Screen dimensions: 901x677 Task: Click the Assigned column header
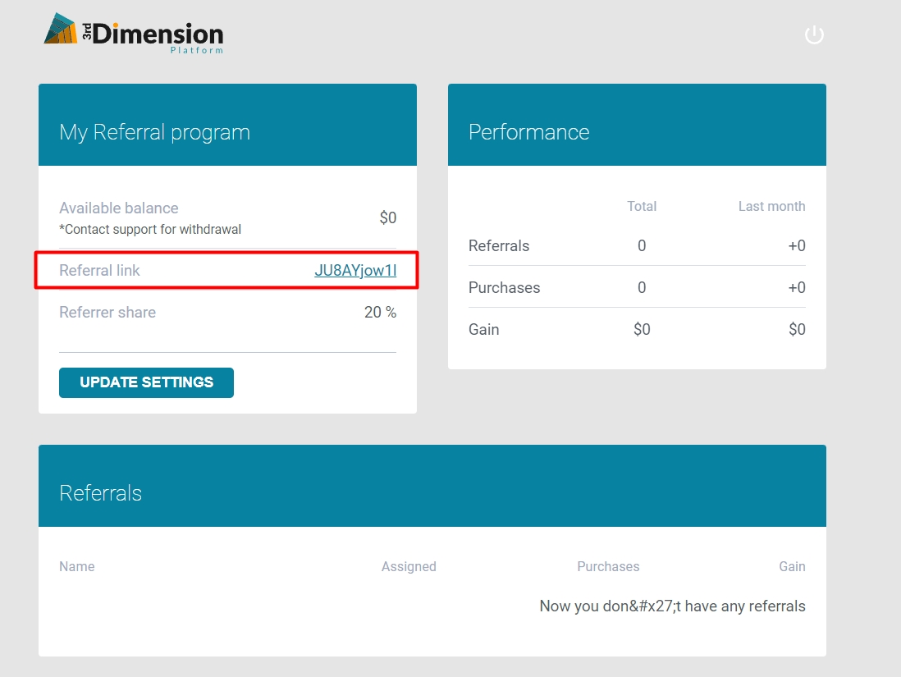coord(409,567)
